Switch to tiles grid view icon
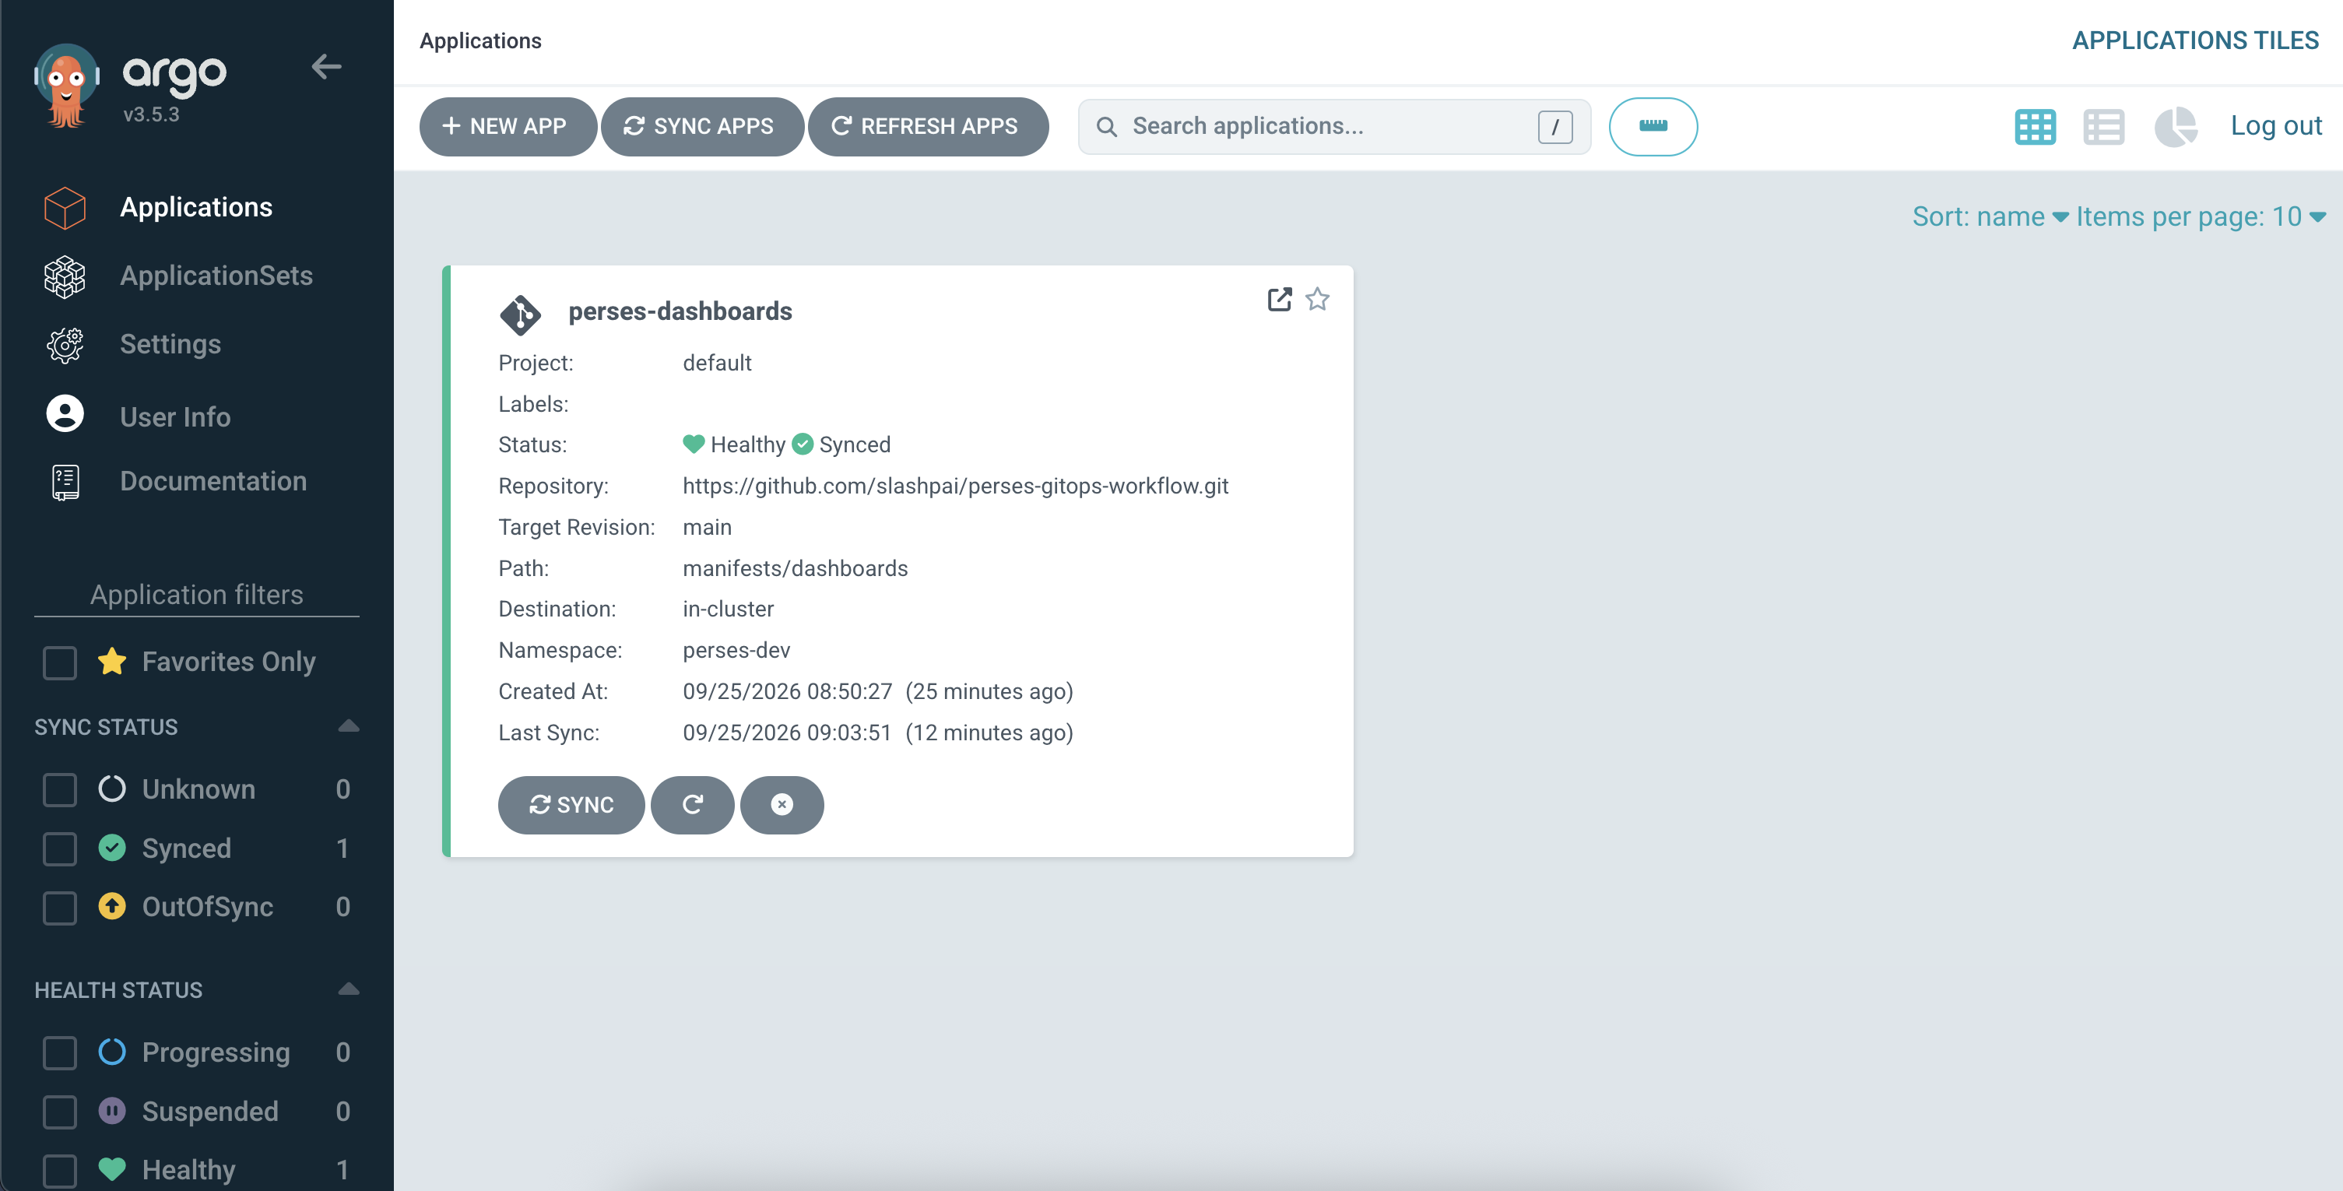 [x=2035, y=126]
